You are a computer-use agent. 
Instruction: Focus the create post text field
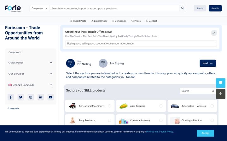[141, 44]
